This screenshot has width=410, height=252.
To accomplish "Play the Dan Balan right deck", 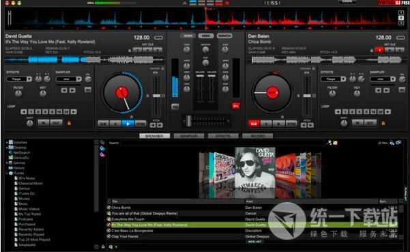I will [279, 124].
